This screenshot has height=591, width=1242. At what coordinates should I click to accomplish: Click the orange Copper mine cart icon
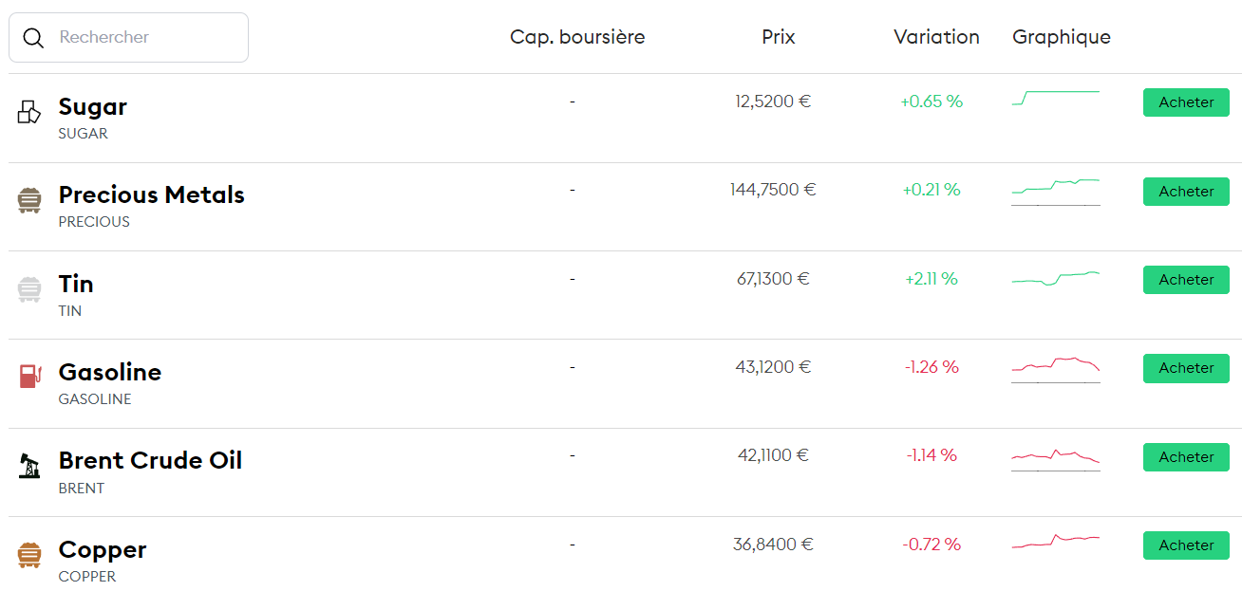pyautogui.click(x=29, y=554)
